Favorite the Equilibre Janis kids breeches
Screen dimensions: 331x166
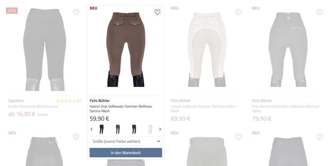coord(76,12)
